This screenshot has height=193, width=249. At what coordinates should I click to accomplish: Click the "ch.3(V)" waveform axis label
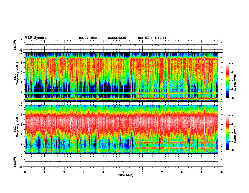[15, 162]
